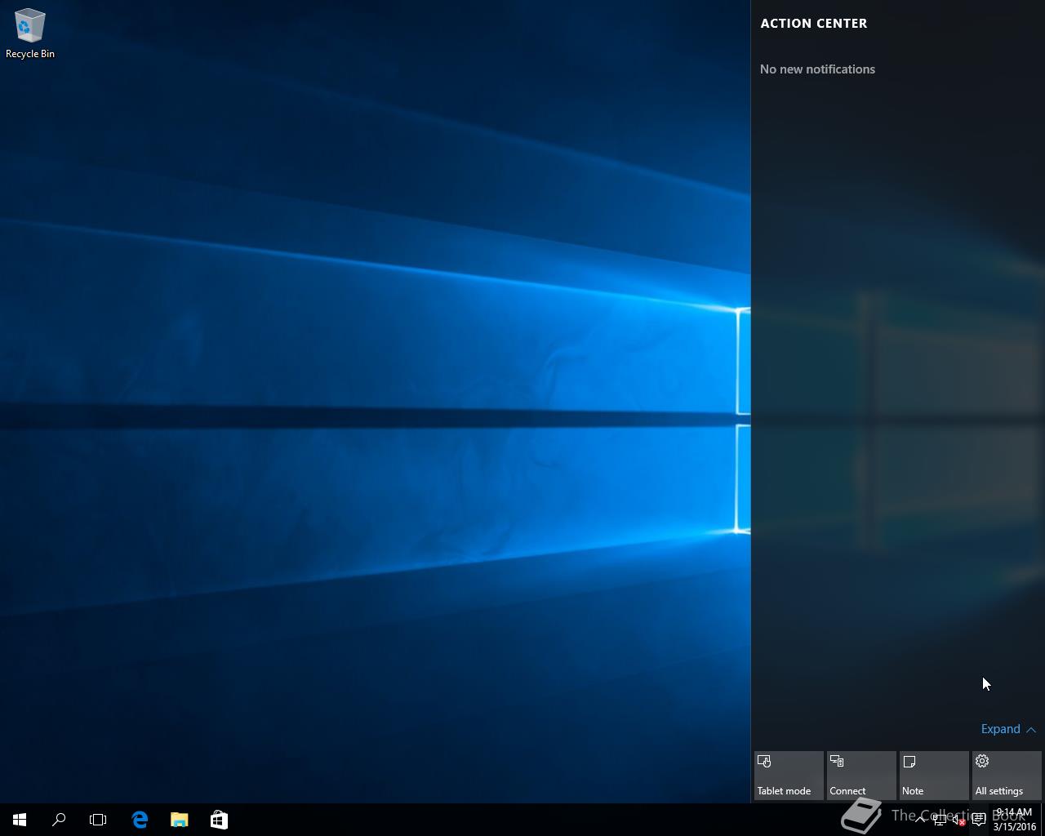Click the "No new notifications" text
The height and width of the screenshot is (836, 1045).
817,69
